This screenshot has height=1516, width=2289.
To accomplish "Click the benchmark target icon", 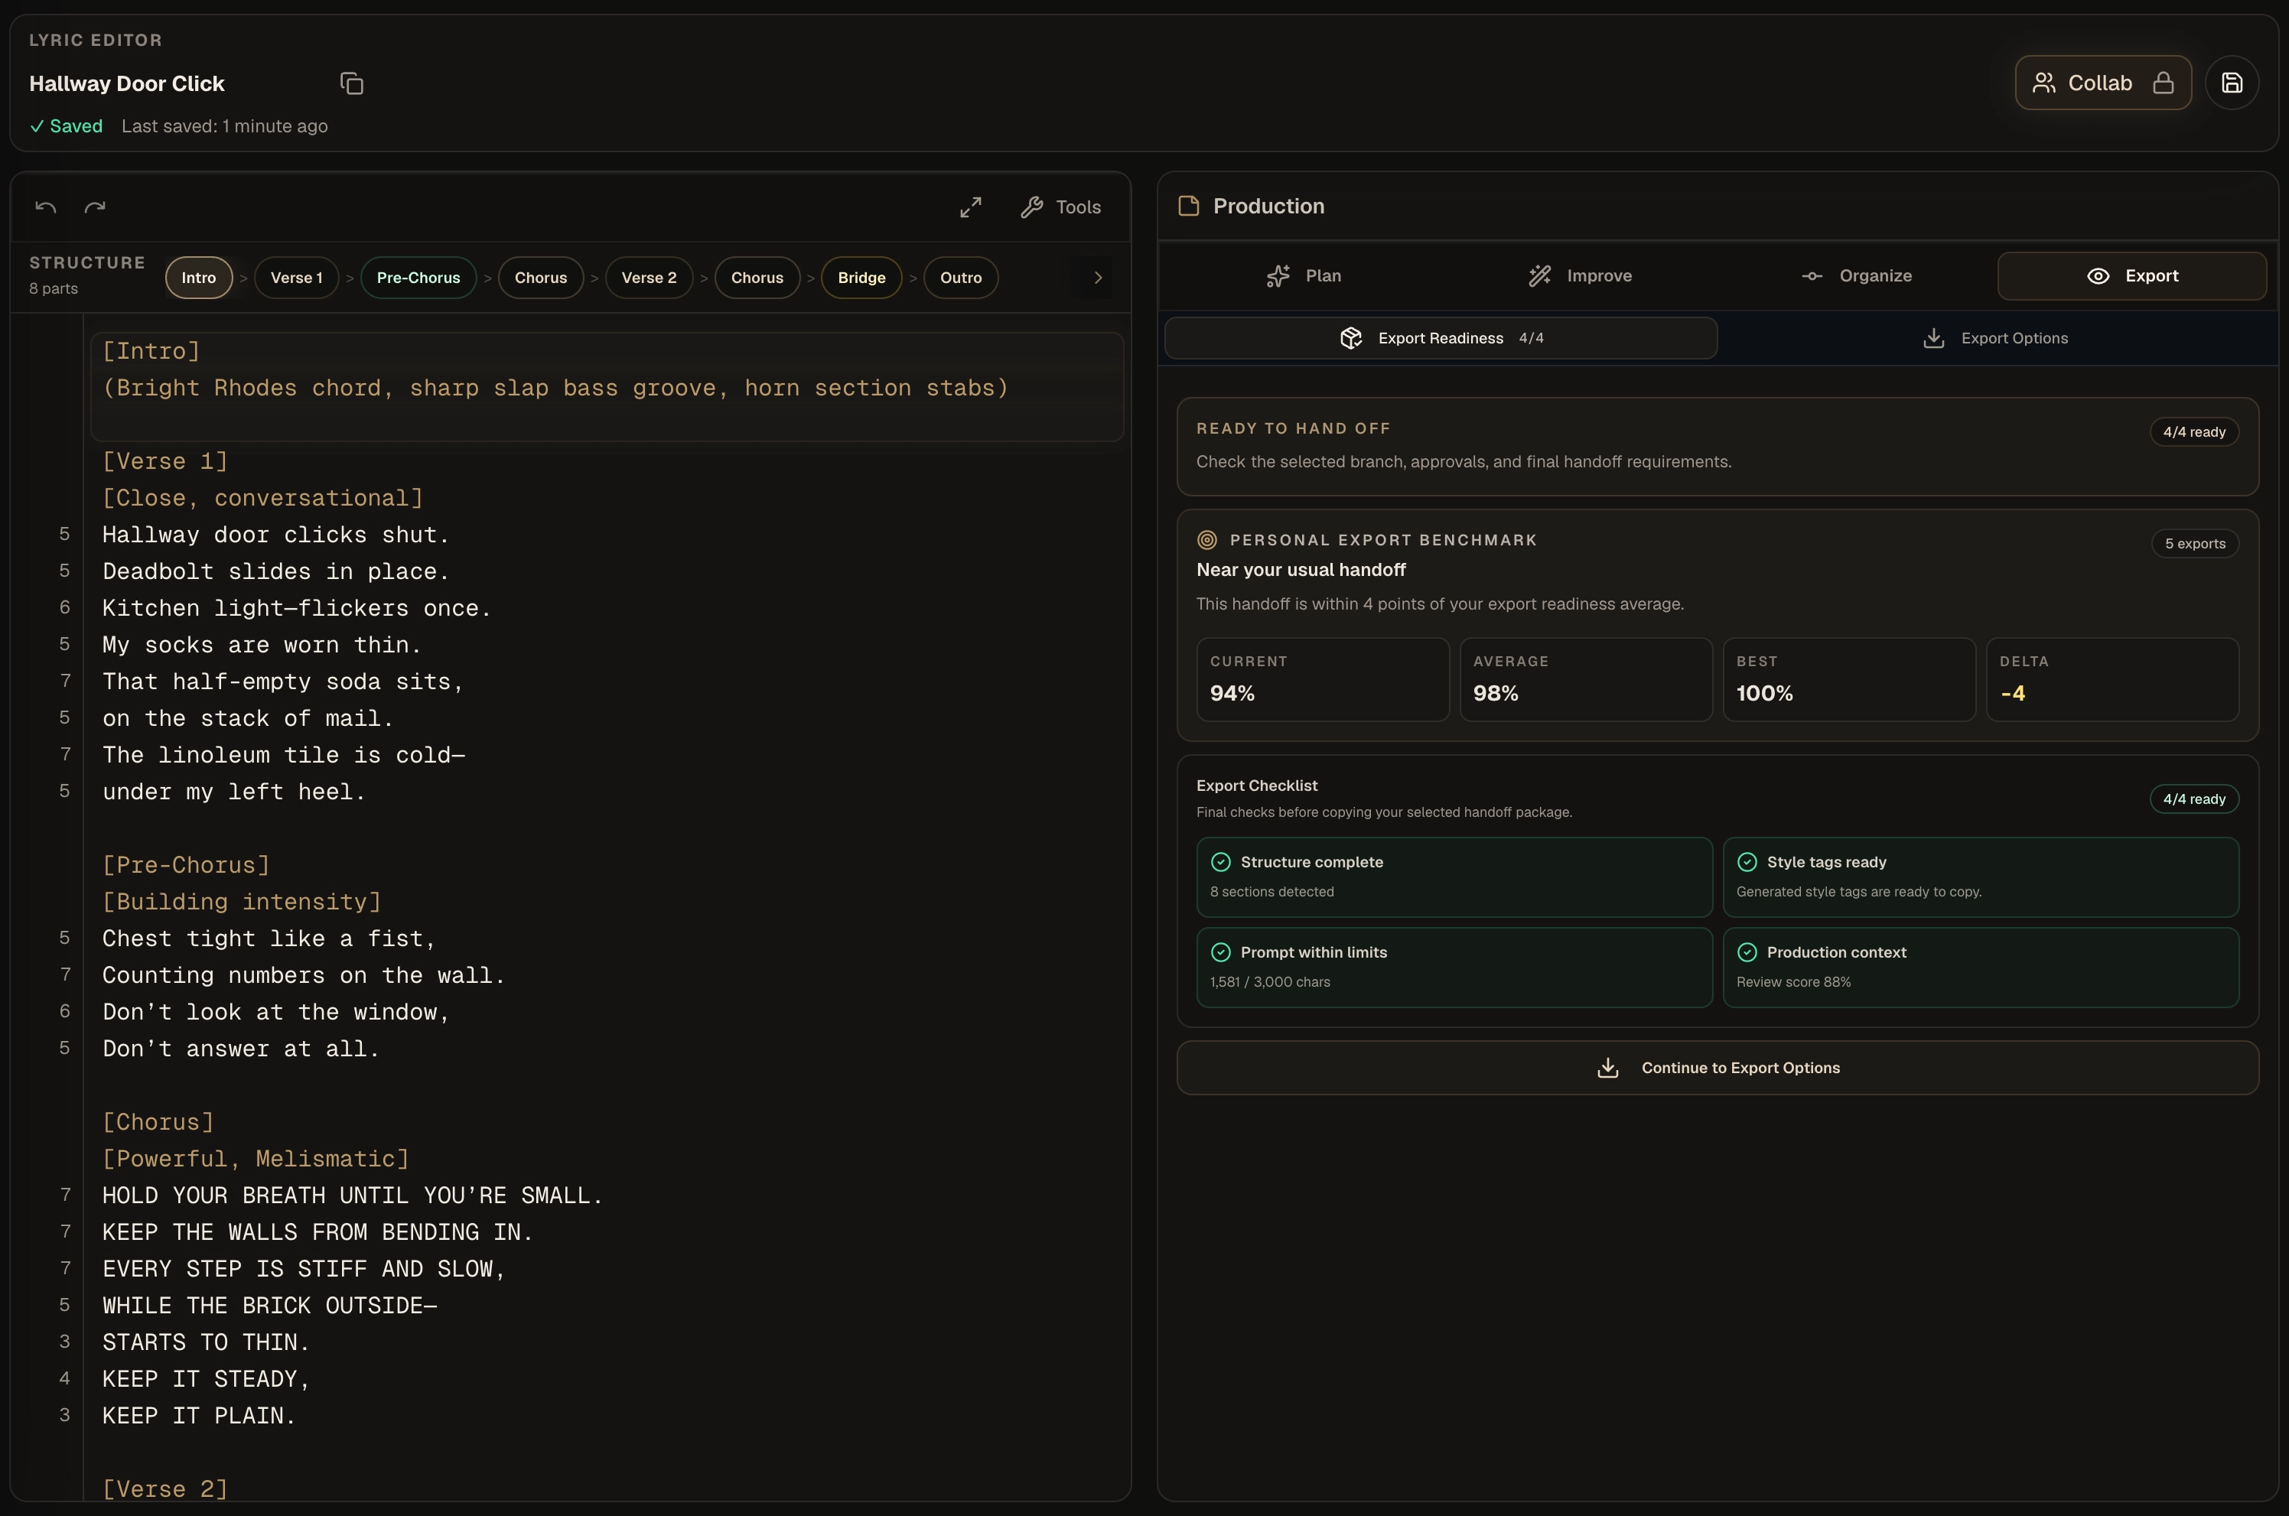I will tap(1207, 539).
